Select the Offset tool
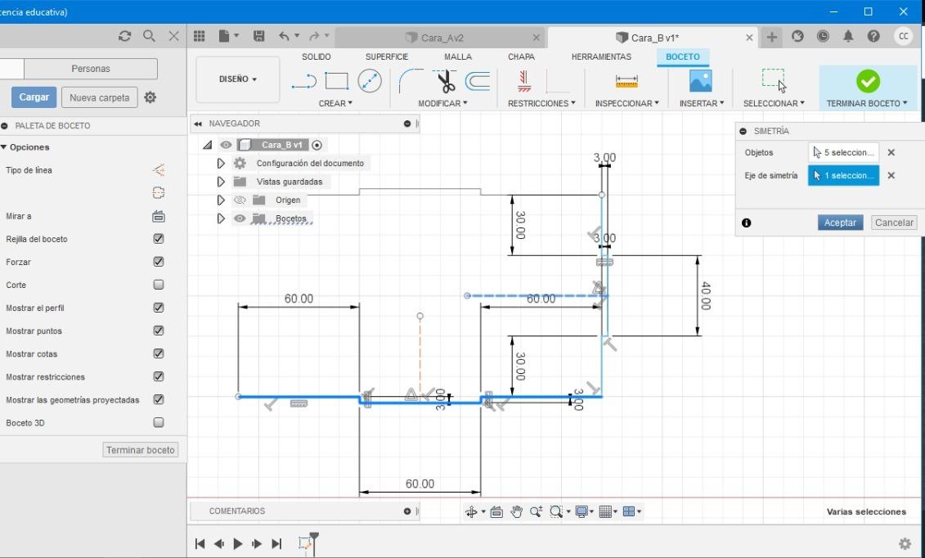925x558 pixels. (478, 81)
